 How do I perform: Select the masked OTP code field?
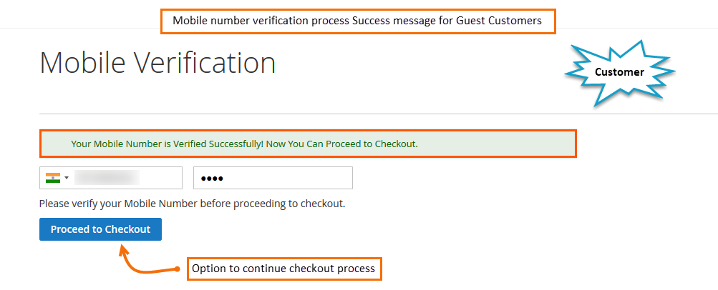(273, 178)
